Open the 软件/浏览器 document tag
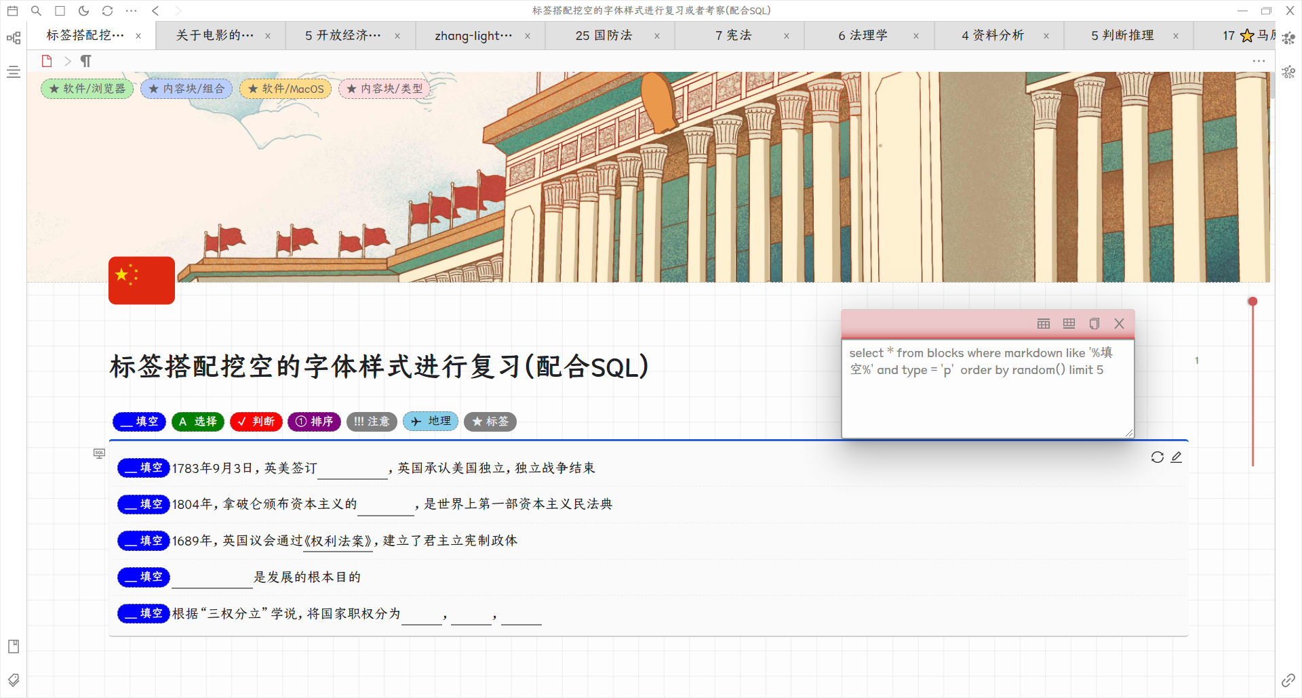This screenshot has height=698, width=1302. click(87, 89)
